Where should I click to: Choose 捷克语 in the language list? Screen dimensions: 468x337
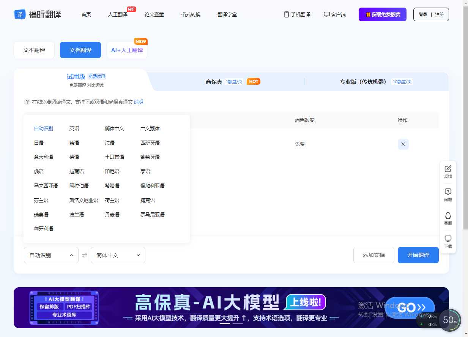(148, 200)
